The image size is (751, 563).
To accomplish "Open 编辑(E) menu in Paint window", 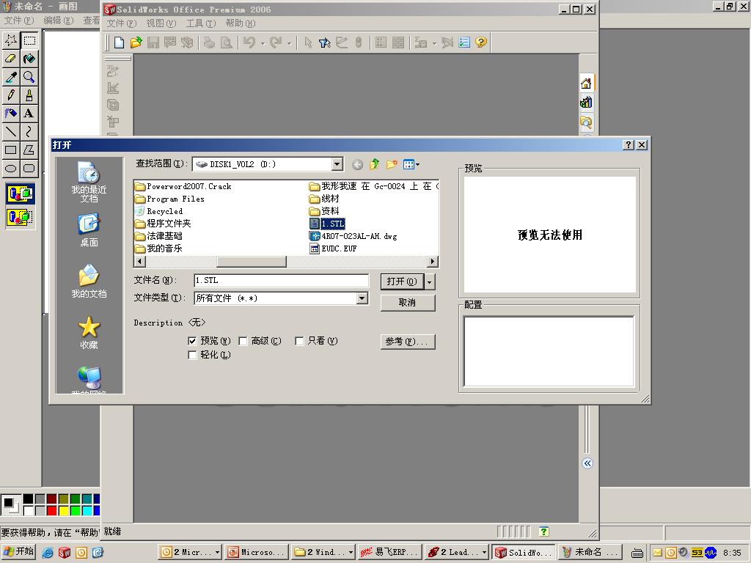I will pos(59,20).
